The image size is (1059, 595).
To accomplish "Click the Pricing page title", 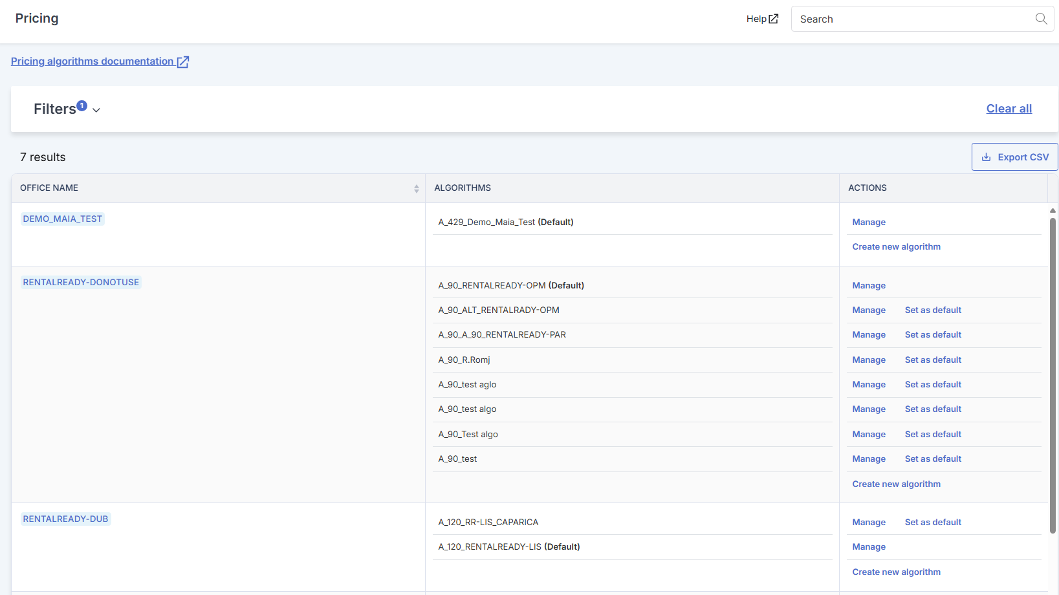I will click(x=37, y=18).
